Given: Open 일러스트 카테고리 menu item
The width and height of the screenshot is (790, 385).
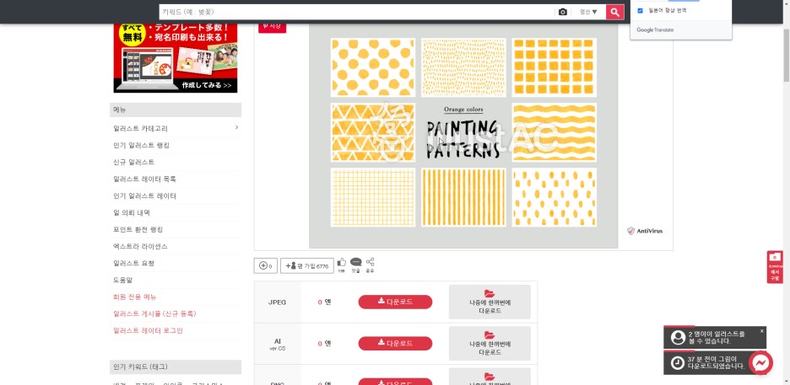Looking at the screenshot, I should 141,129.
